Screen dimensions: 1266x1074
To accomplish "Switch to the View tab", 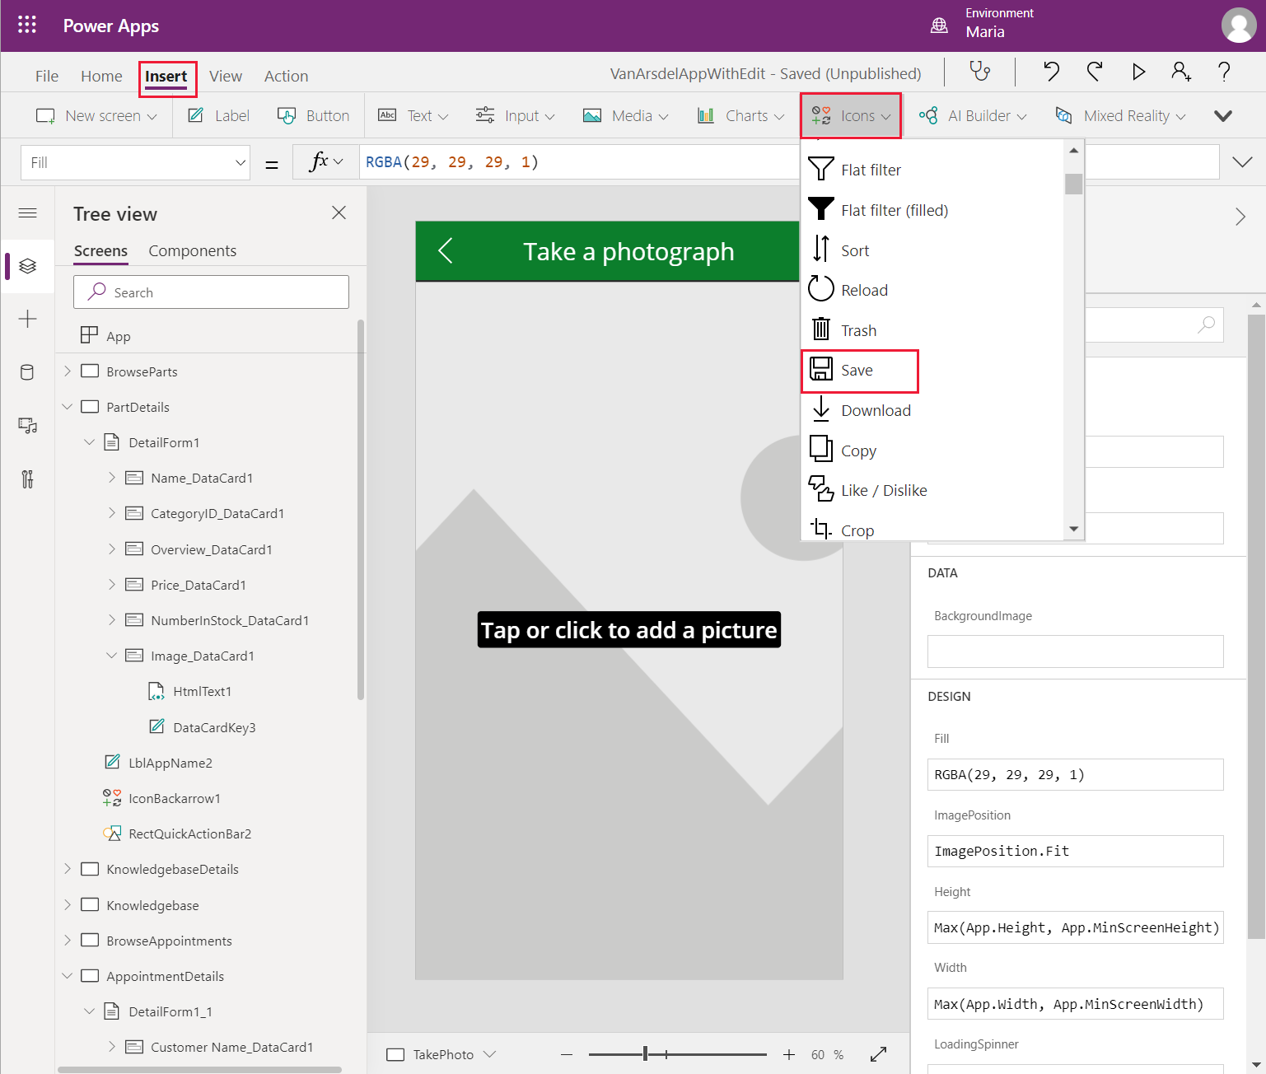I will 225,76.
